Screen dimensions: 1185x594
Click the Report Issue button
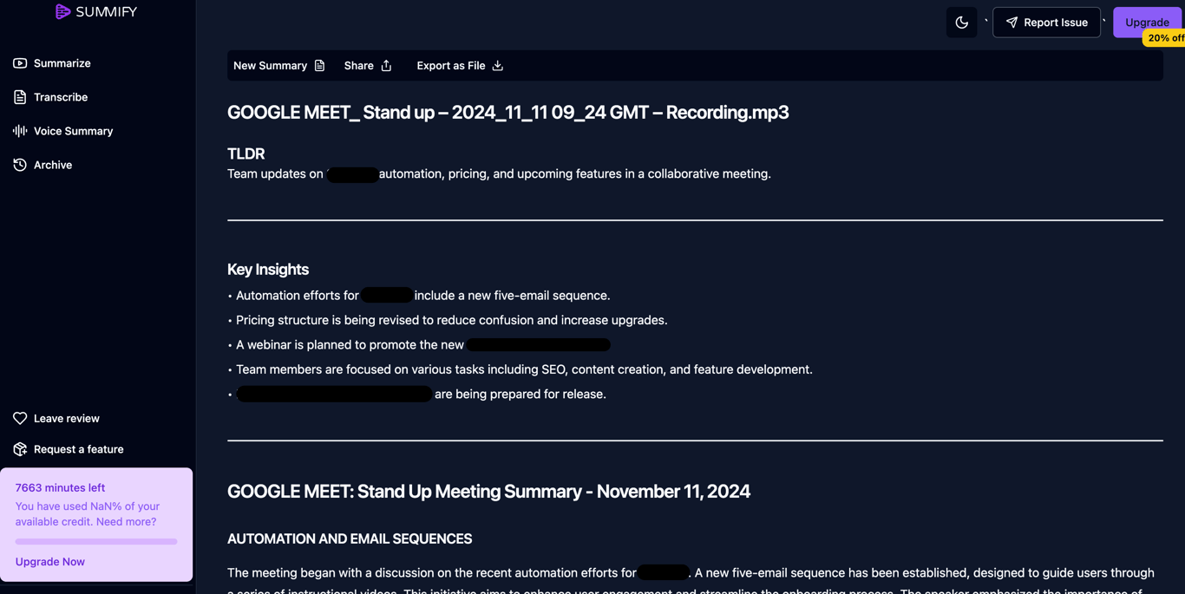tap(1046, 23)
